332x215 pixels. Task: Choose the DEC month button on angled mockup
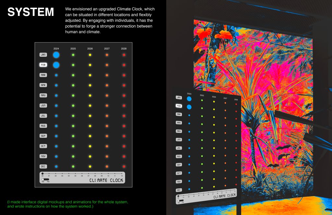click(179, 190)
